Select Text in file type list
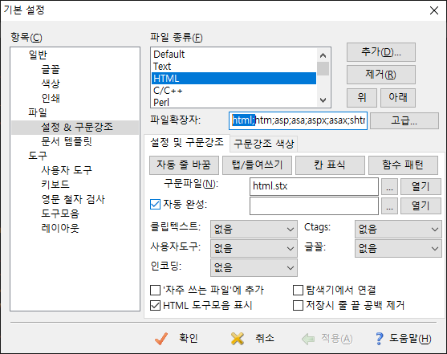This screenshot has width=447, height=354. pos(234,66)
